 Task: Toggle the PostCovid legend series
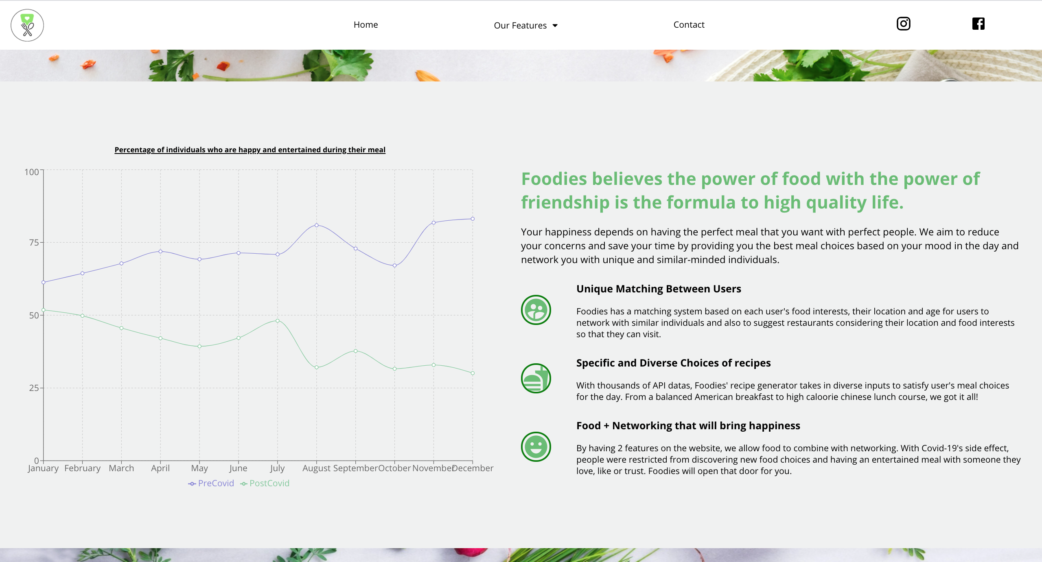265,483
